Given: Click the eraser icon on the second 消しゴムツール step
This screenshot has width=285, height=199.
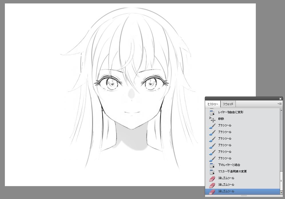Looking at the screenshot, I should point(212,184).
